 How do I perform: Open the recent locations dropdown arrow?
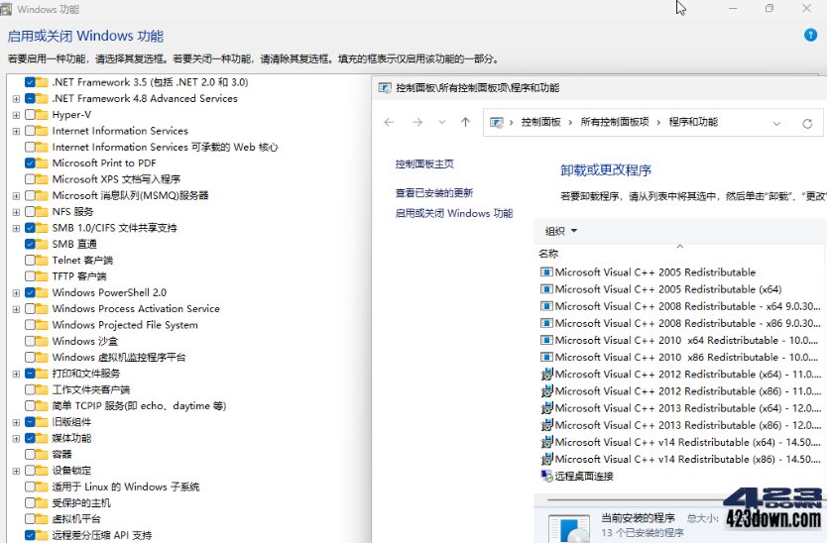pyautogui.click(x=442, y=122)
